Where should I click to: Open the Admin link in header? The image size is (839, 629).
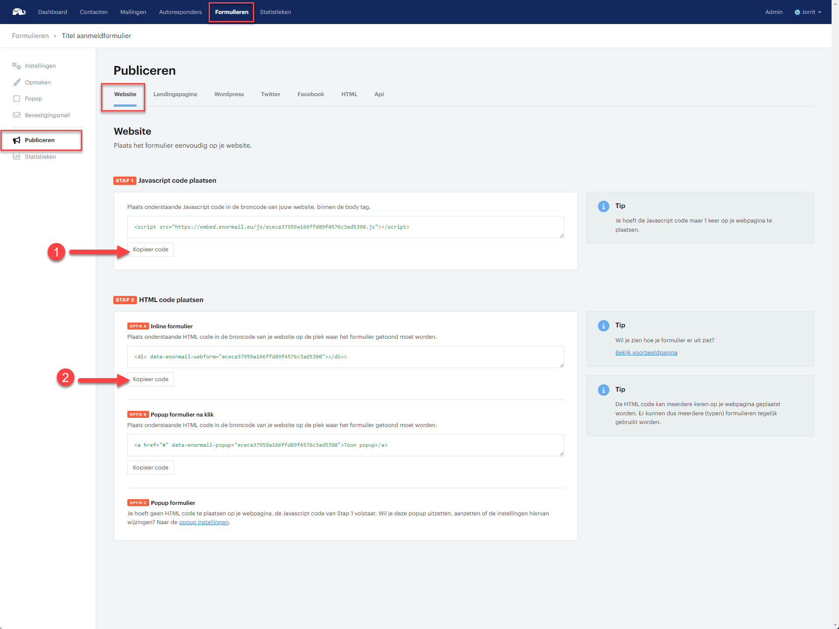773,12
